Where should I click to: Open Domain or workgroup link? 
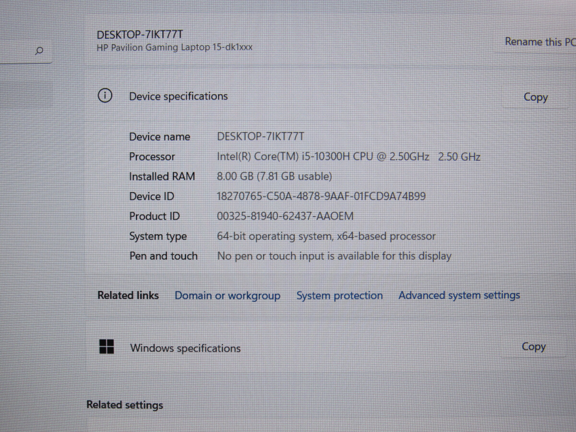coord(227,296)
